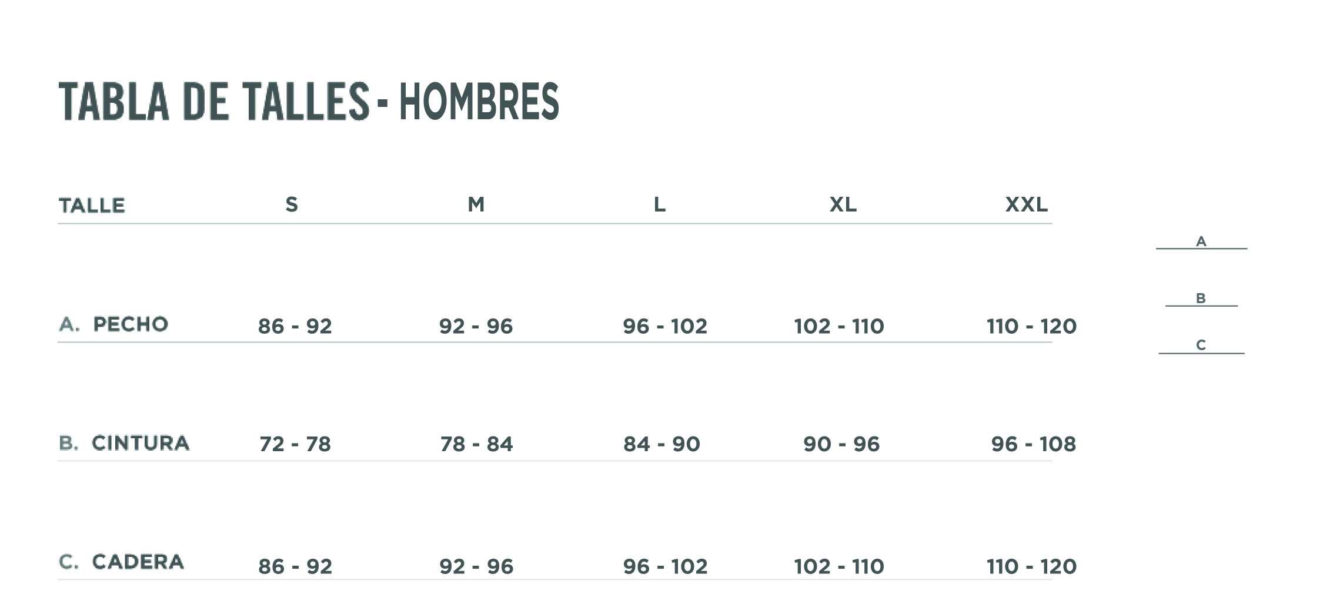Click the CINTURA value 96 - 108
This screenshot has width=1323, height=601.
[1033, 444]
